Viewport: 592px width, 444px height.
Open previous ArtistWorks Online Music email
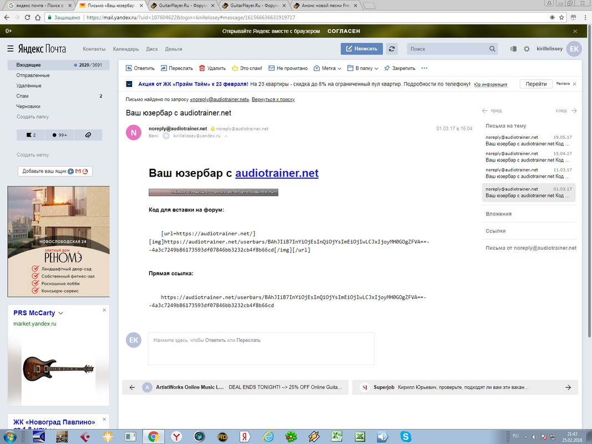[235, 387]
